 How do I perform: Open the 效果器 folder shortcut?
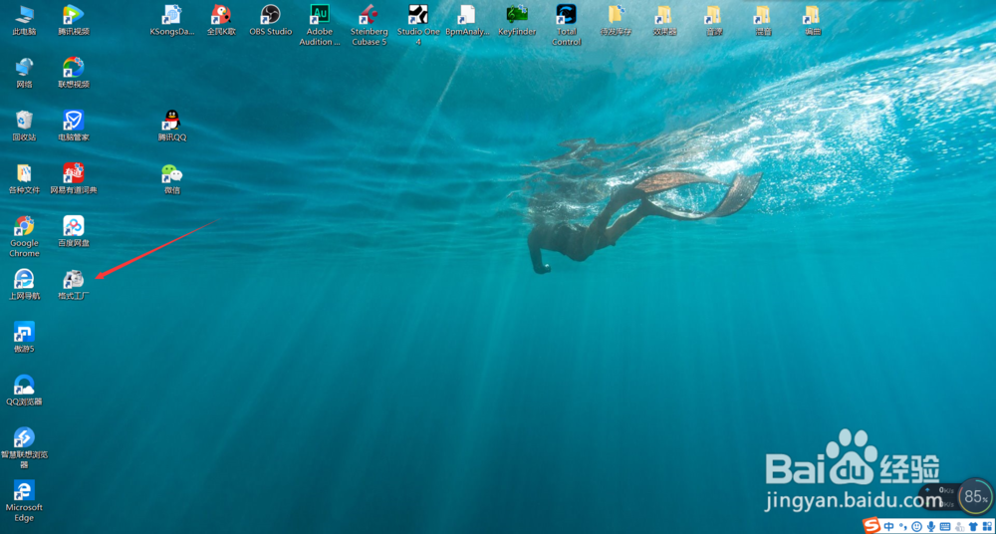tap(664, 20)
